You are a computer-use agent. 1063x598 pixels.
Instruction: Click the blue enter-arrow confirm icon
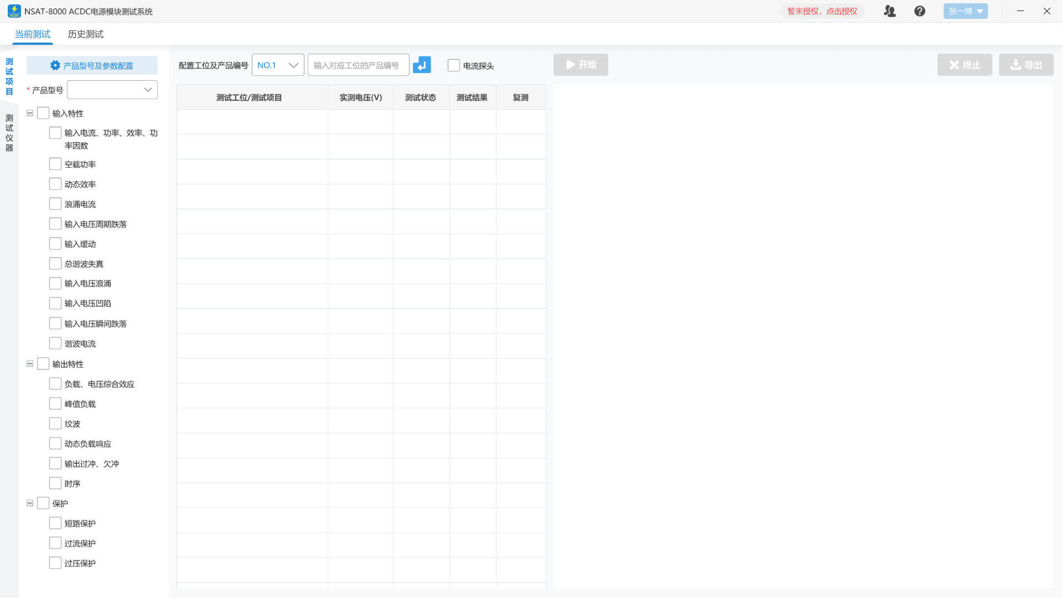[421, 65]
